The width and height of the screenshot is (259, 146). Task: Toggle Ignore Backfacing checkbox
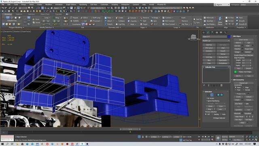click(207, 101)
